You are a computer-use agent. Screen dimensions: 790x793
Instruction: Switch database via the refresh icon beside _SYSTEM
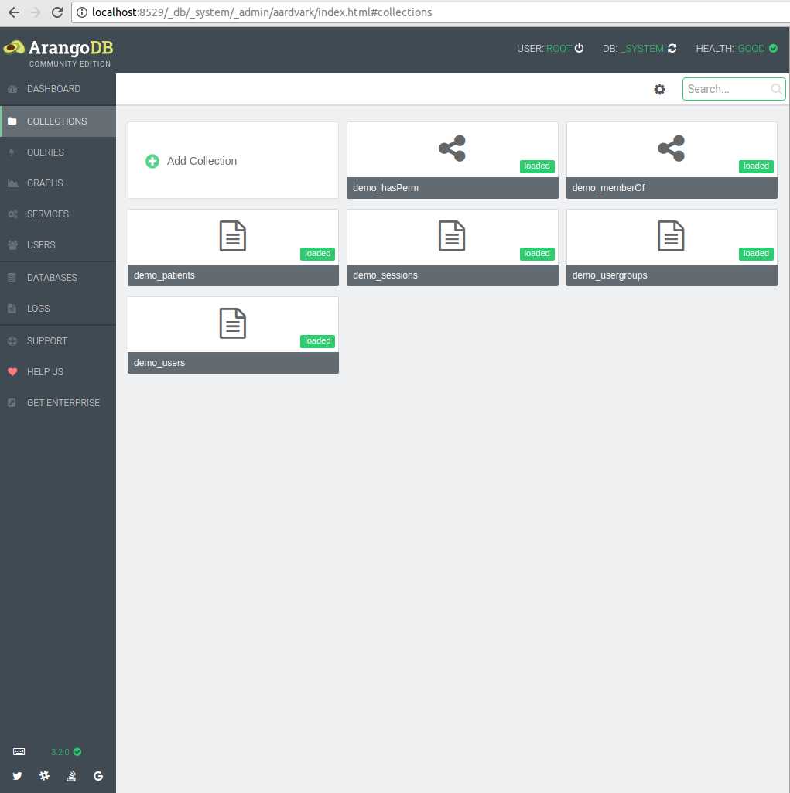click(672, 48)
